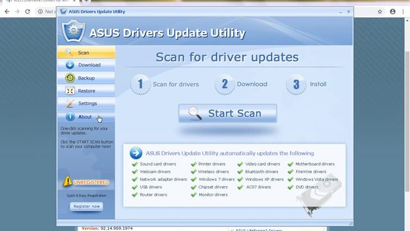410x231 pixels.
Task: Click the blue Download arrow icon
Action: (70, 65)
